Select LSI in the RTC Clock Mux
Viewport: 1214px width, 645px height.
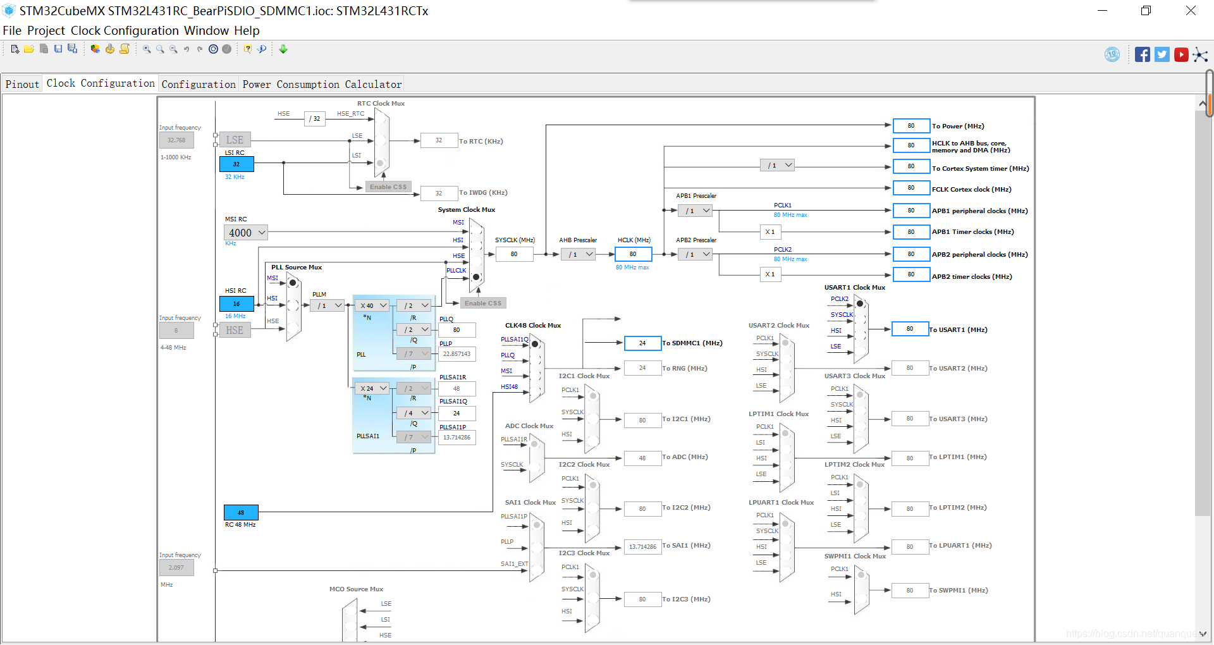point(380,163)
